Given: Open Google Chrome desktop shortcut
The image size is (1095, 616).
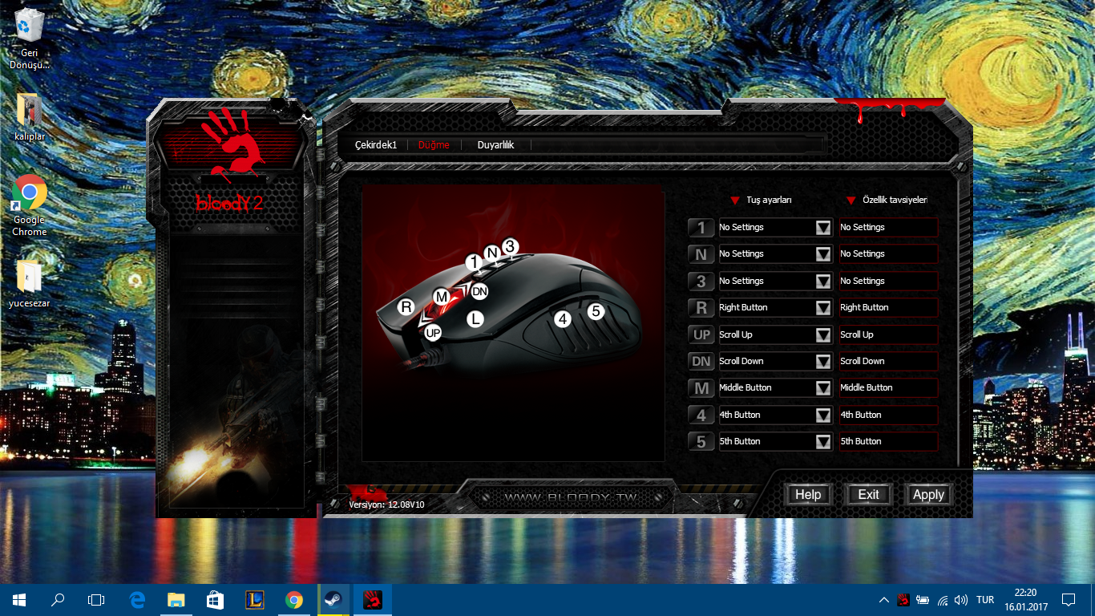Looking at the screenshot, I should point(30,205).
